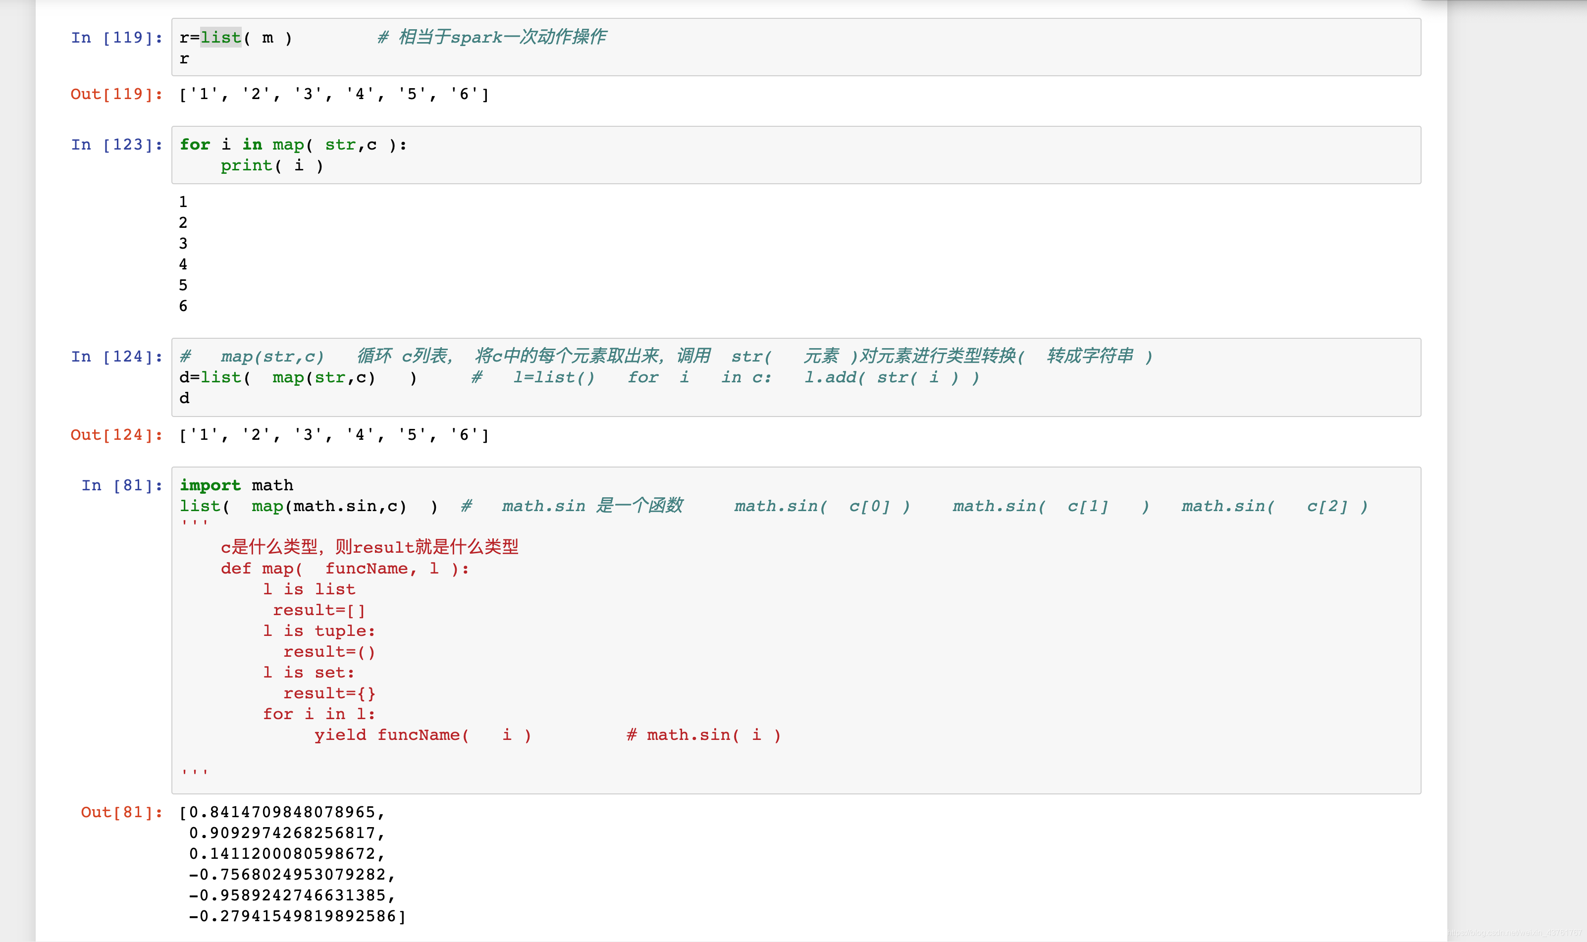
Task: Click the l is set: line
Action: pyautogui.click(x=309, y=673)
